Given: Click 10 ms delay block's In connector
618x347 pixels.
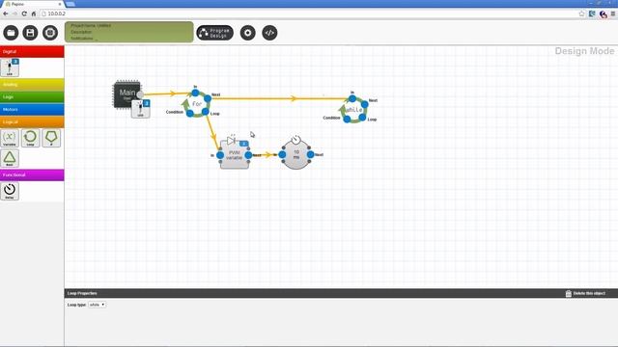Looking at the screenshot, I should click(282, 154).
